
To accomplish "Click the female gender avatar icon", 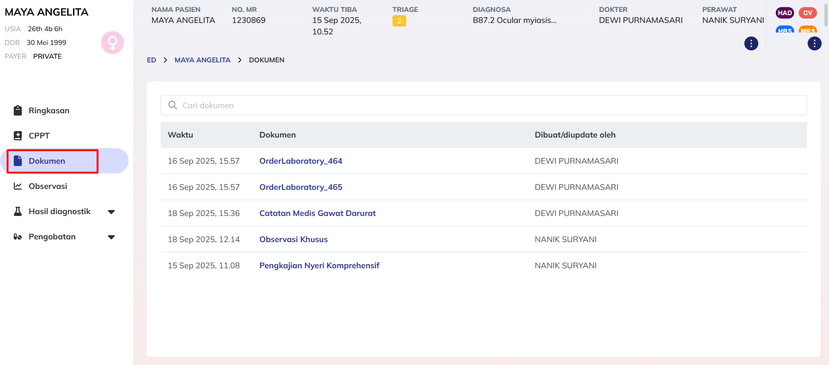I will 112,43.
